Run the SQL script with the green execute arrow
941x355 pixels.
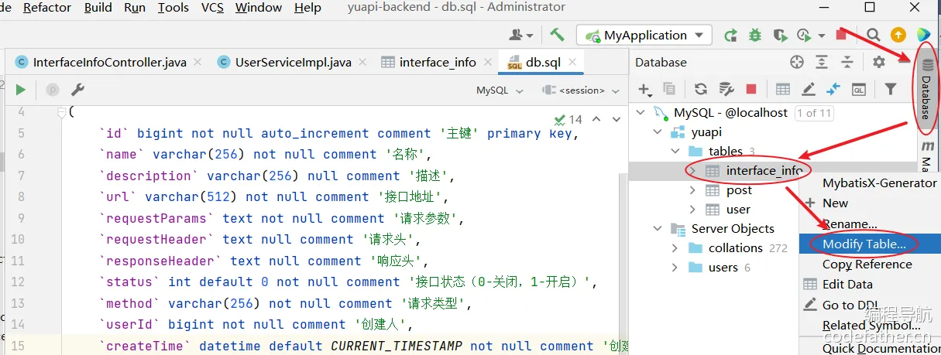(21, 90)
